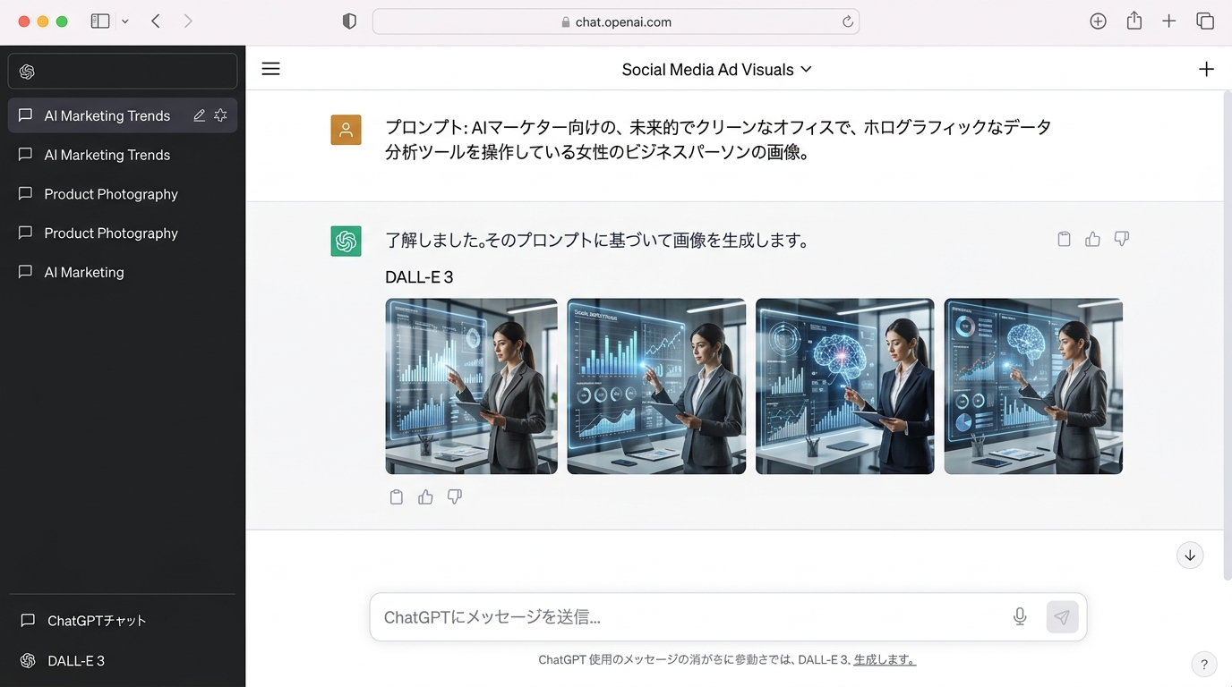Click thumbs up below the generated images

425,496
